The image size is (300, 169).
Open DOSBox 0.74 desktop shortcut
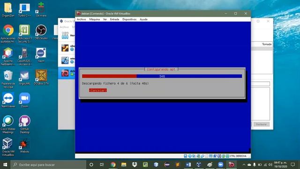[x=41, y=77]
